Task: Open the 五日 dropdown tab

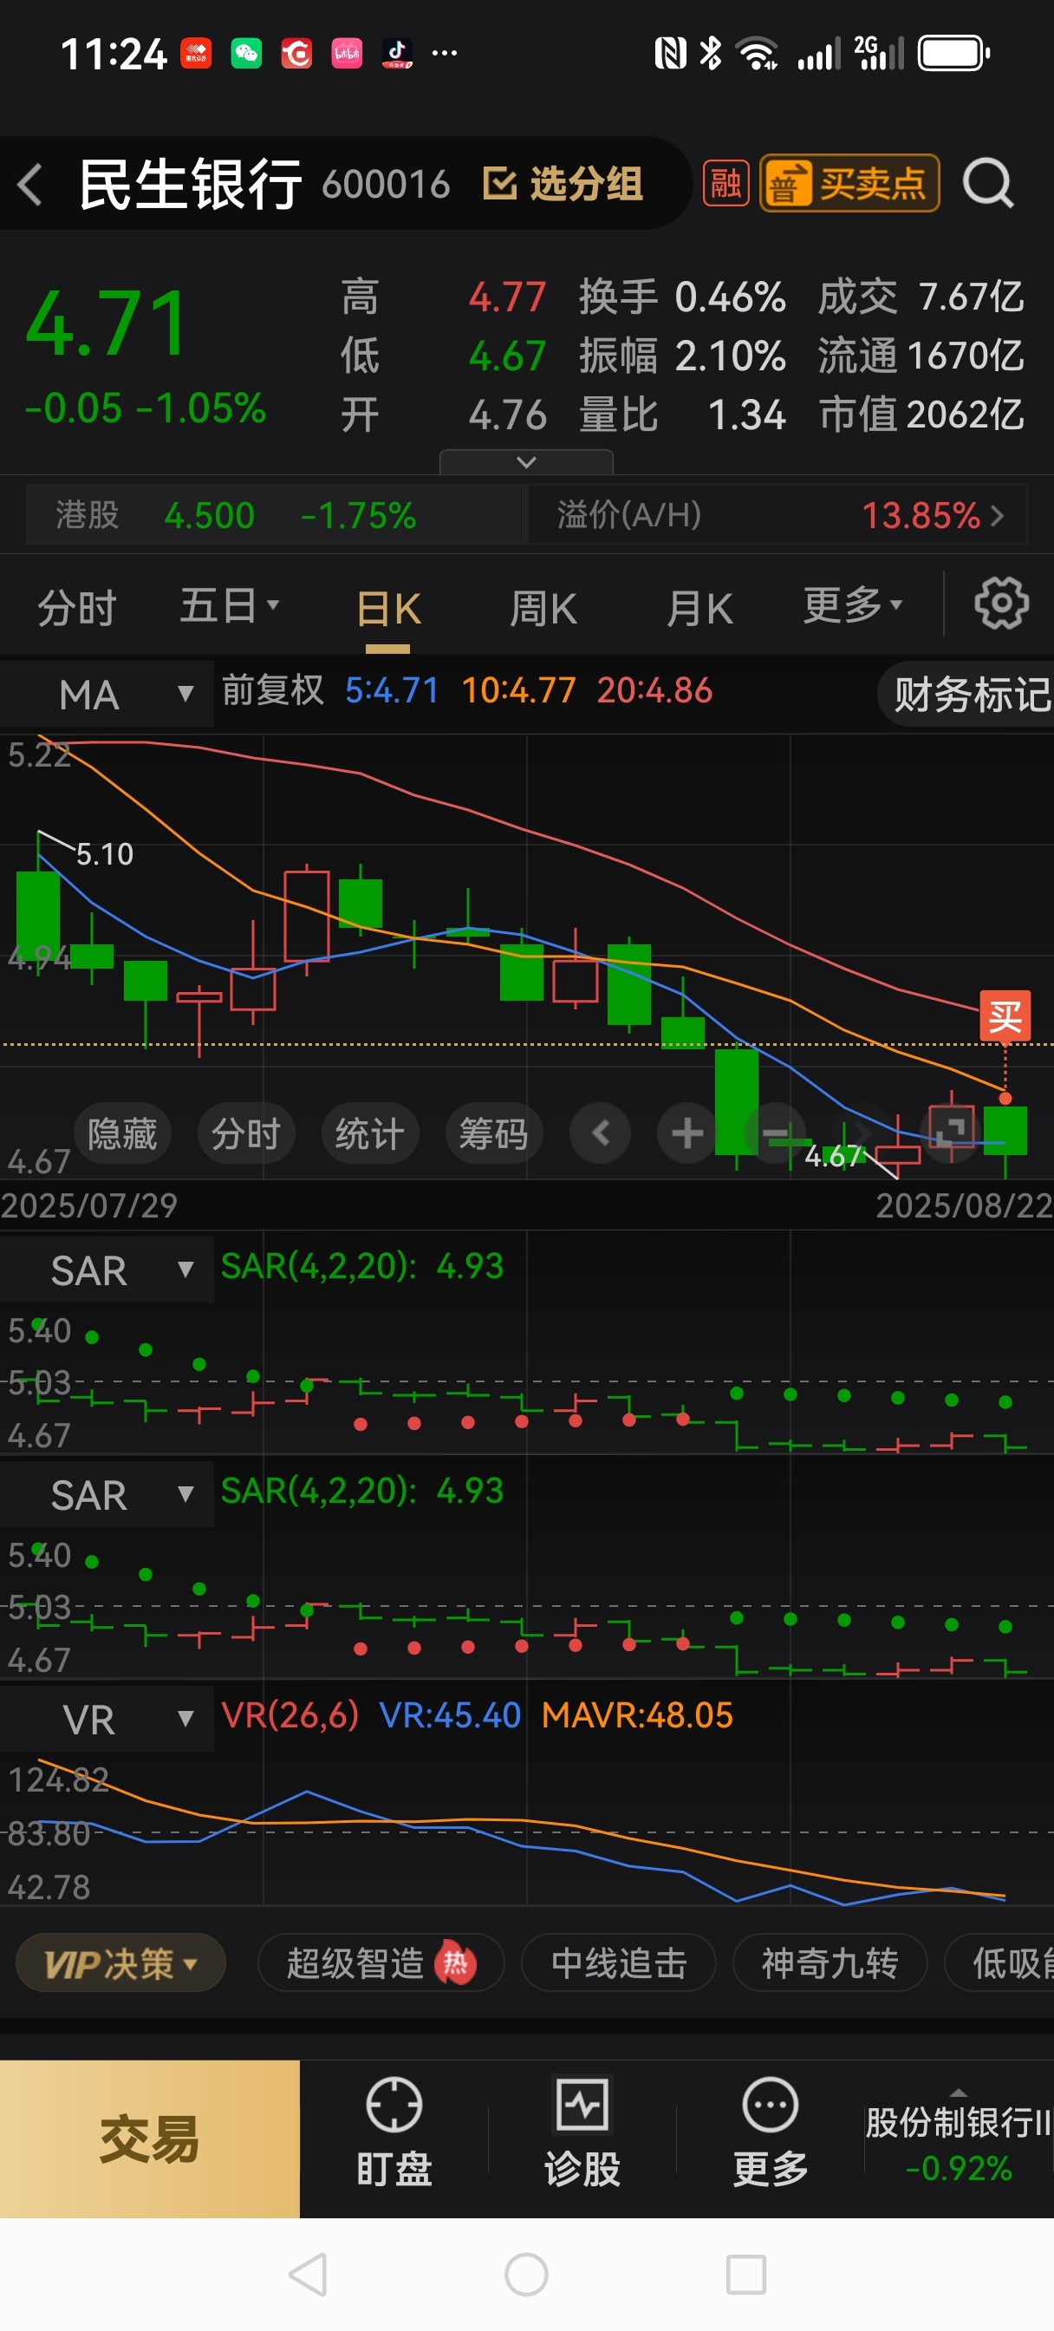Action: click(229, 606)
